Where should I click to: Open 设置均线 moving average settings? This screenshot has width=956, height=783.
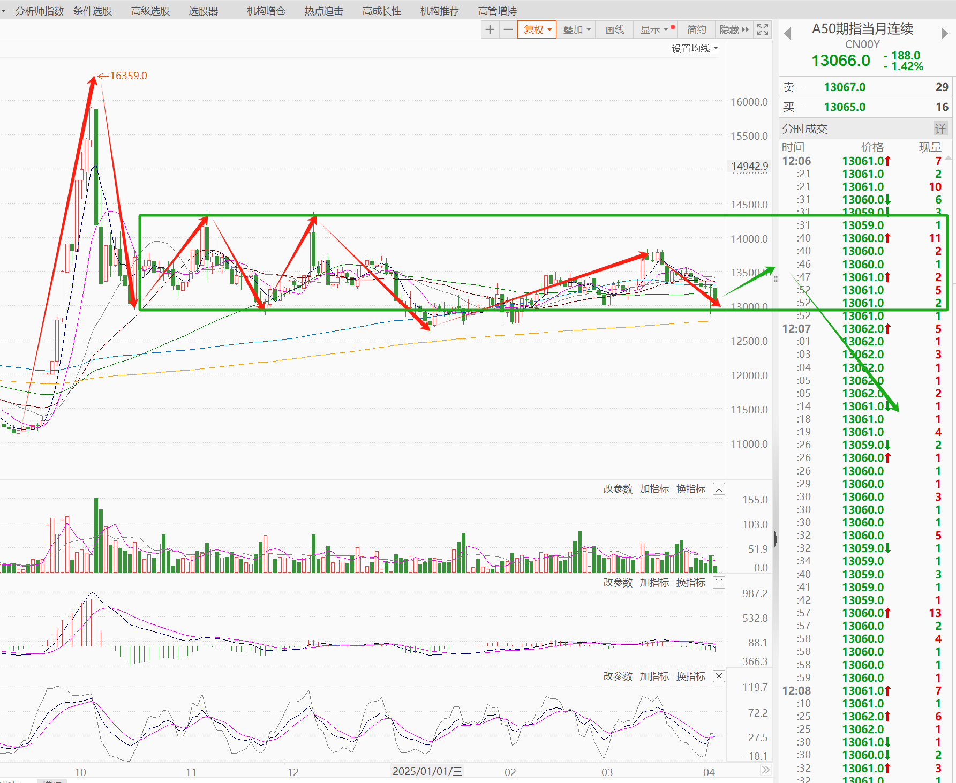point(694,49)
